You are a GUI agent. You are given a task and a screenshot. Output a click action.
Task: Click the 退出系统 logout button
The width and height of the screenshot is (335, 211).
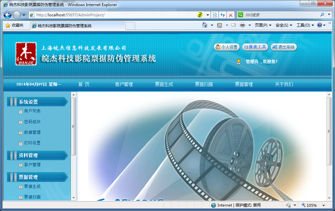click(284, 47)
